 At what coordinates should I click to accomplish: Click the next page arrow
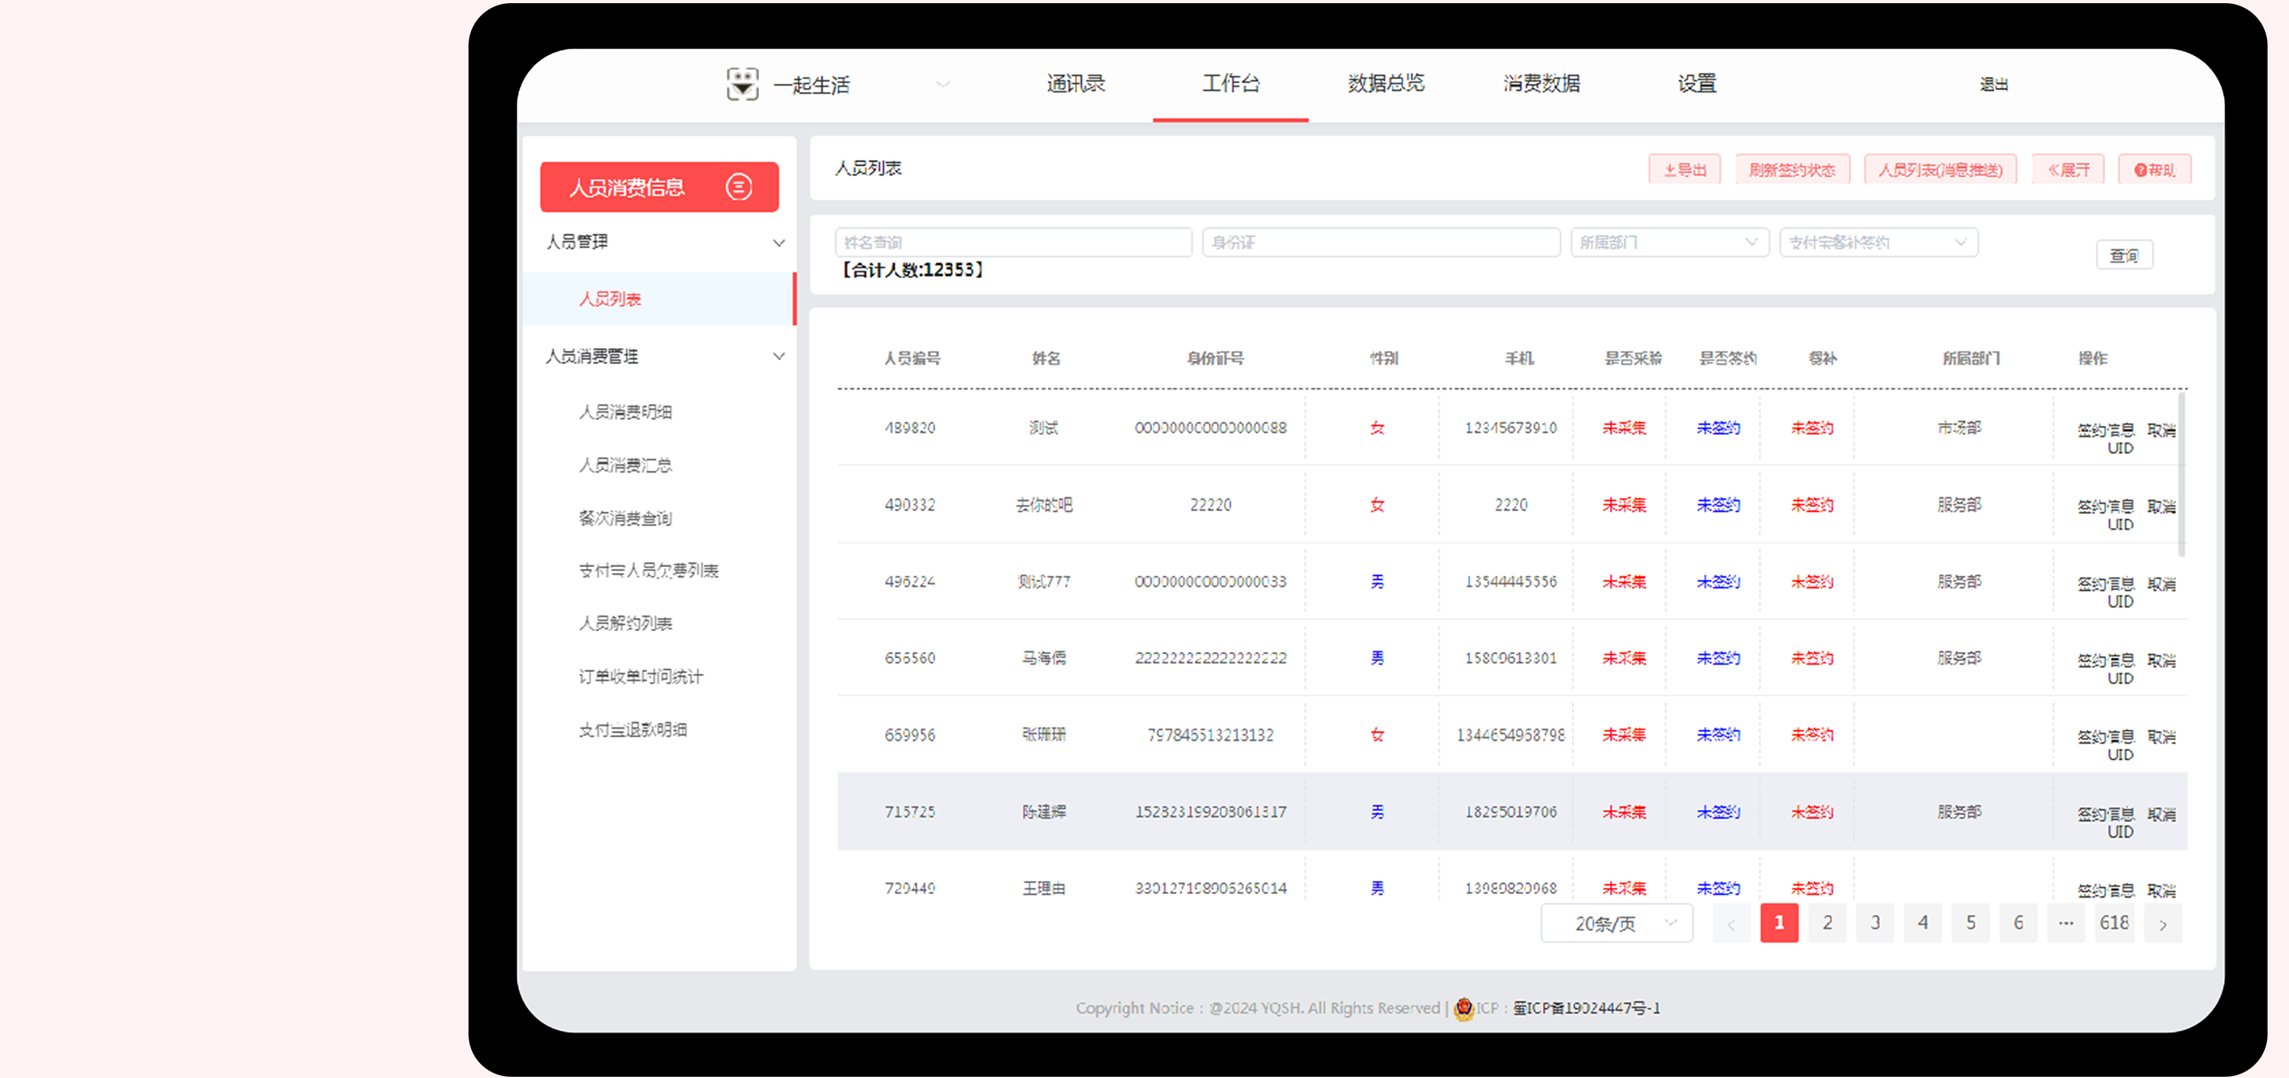(2162, 924)
